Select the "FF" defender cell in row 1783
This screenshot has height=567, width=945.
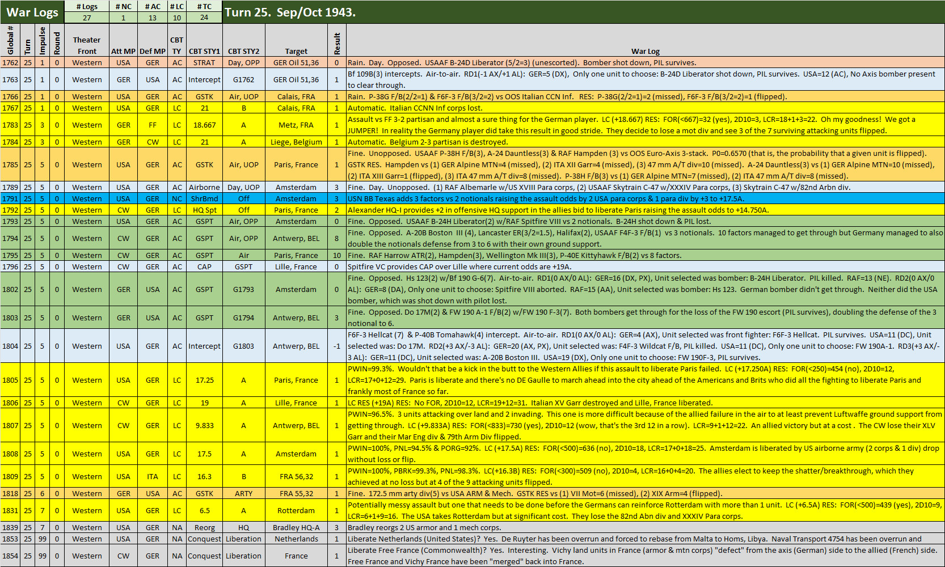(153, 125)
